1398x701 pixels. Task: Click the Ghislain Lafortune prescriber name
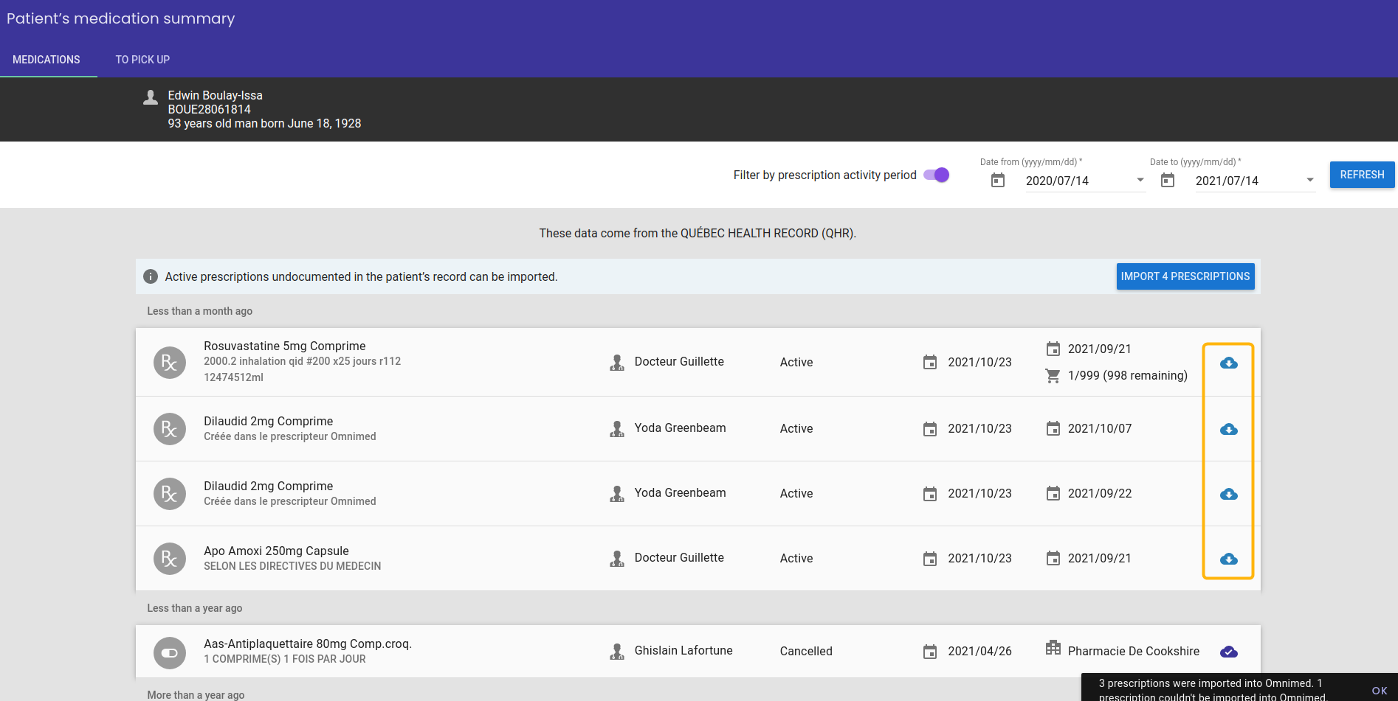683,650
